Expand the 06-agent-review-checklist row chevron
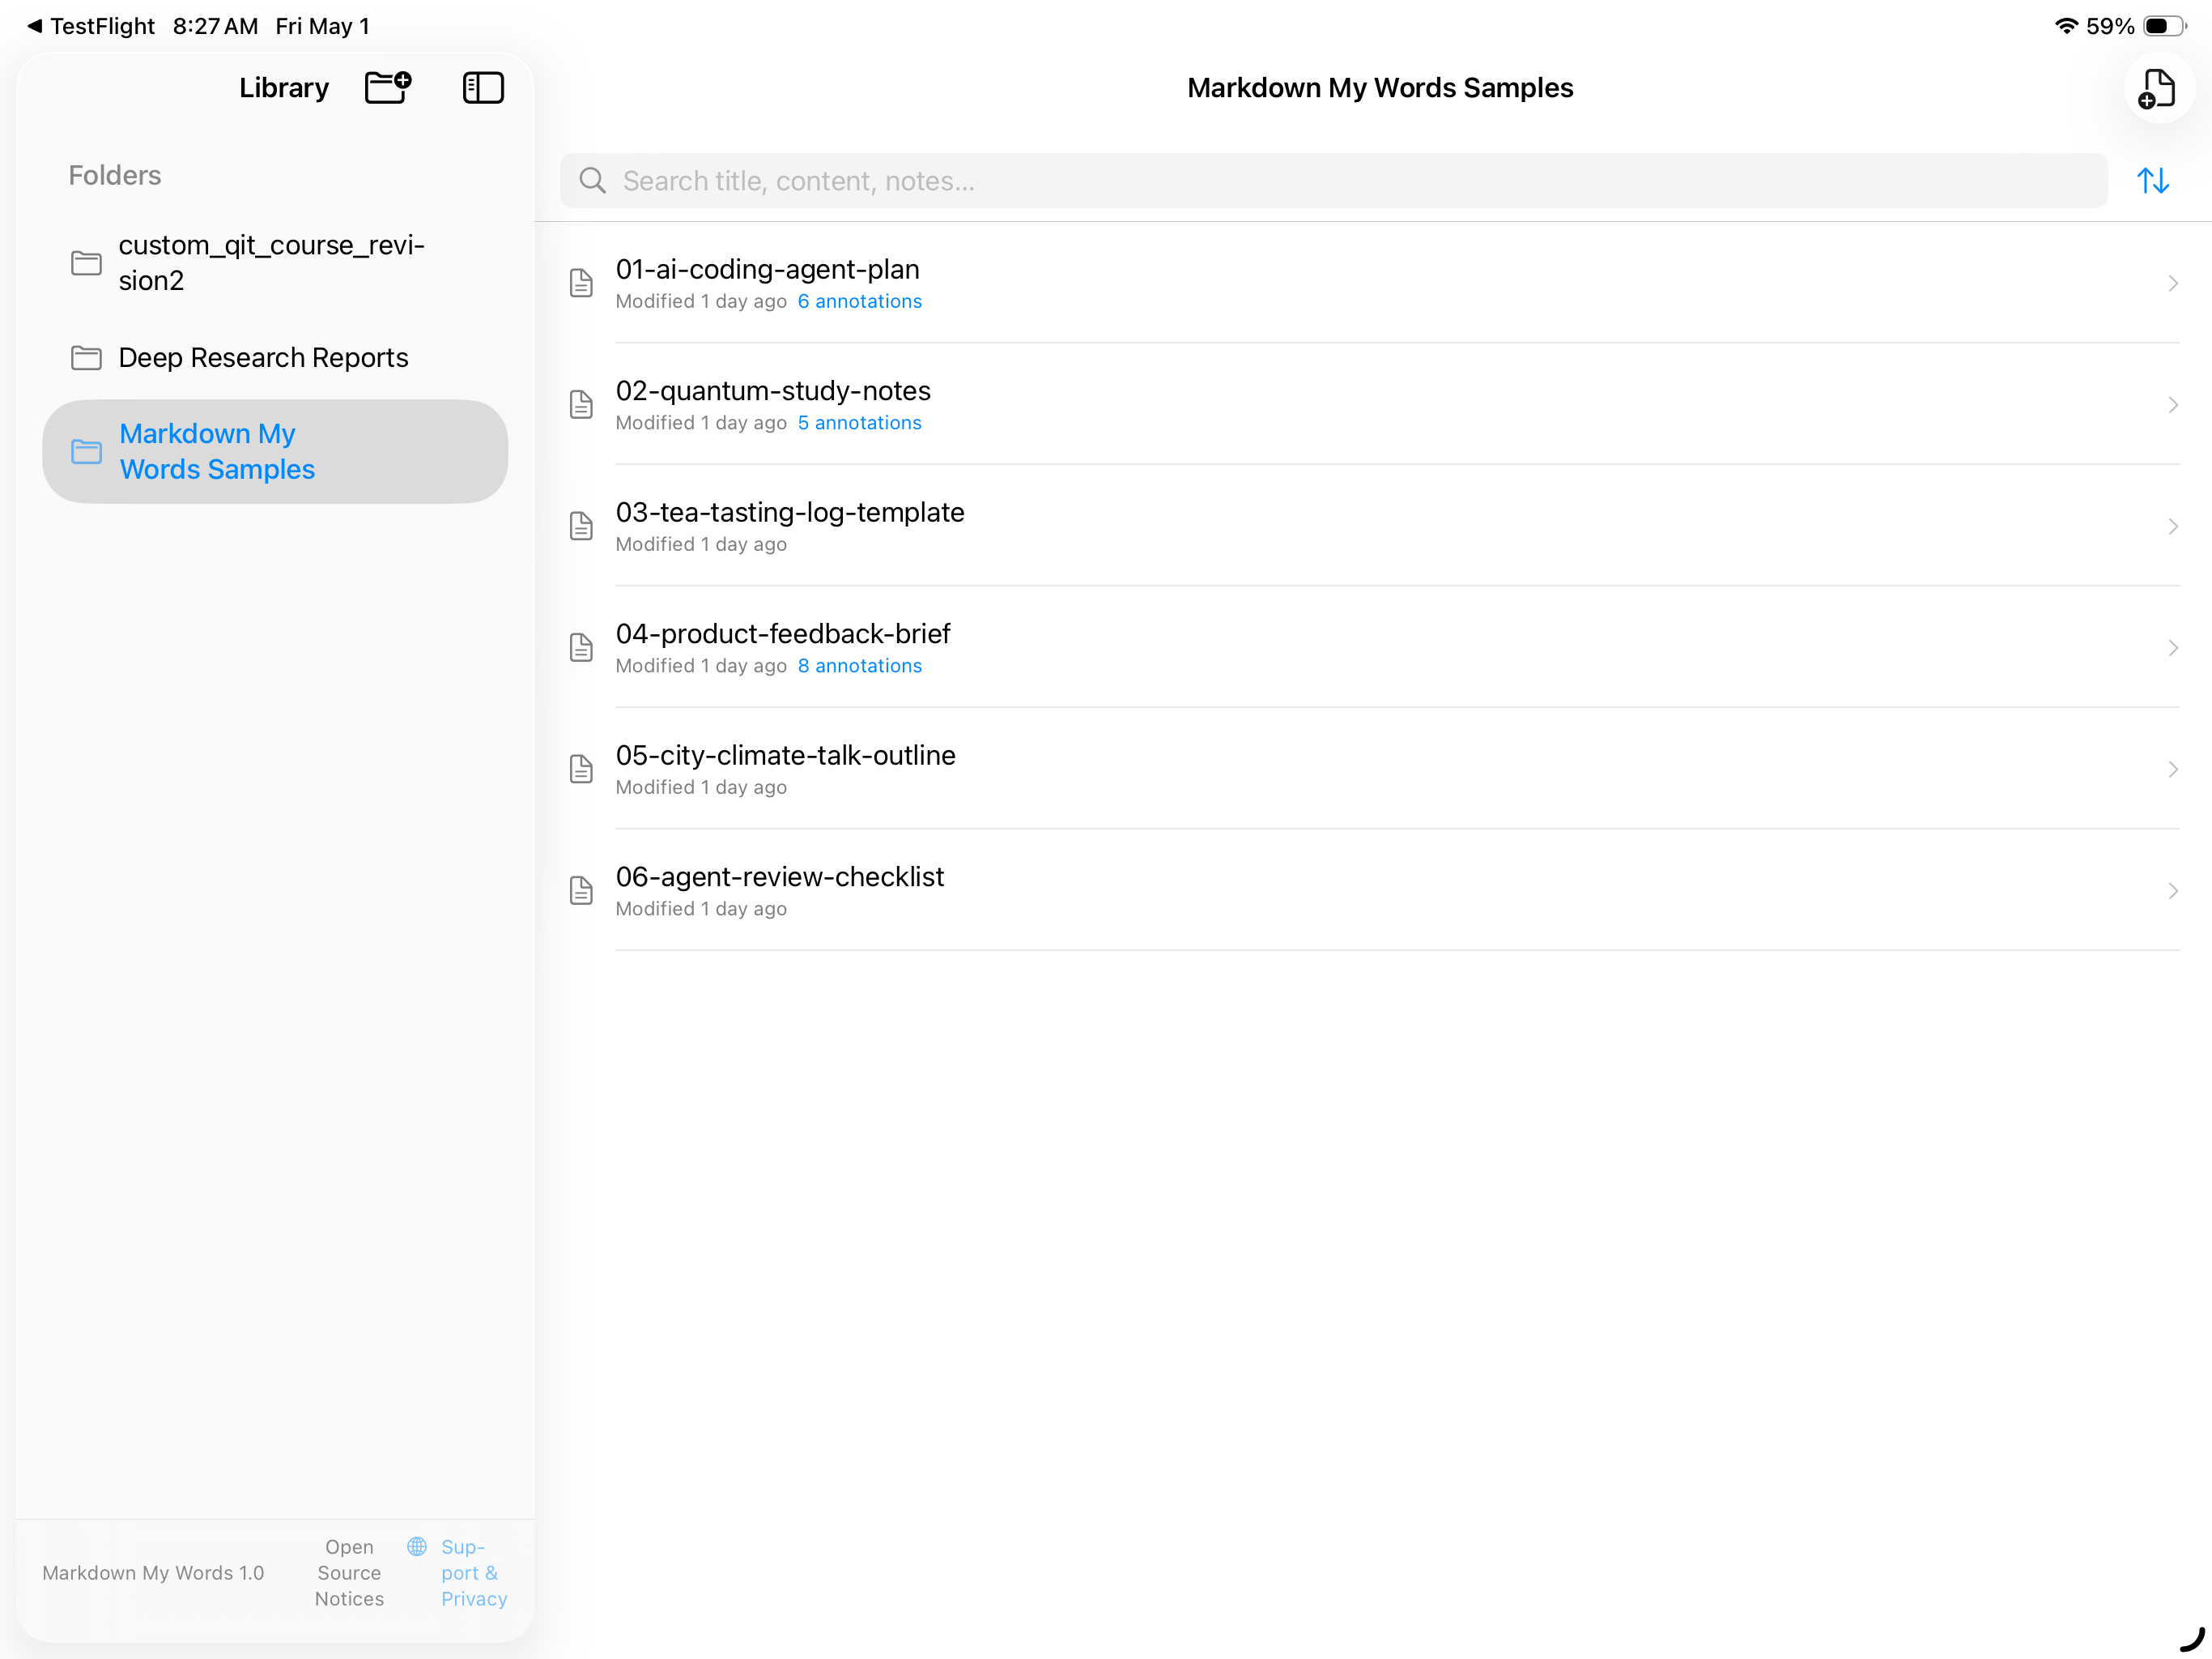Viewport: 2212px width, 1659px height. click(x=2172, y=890)
